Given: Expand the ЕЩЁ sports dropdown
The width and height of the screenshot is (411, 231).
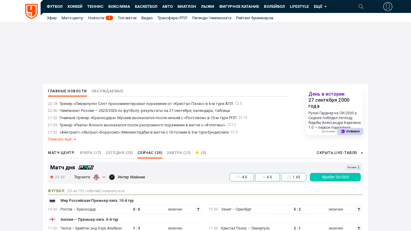Looking at the screenshot, I should [x=320, y=7].
